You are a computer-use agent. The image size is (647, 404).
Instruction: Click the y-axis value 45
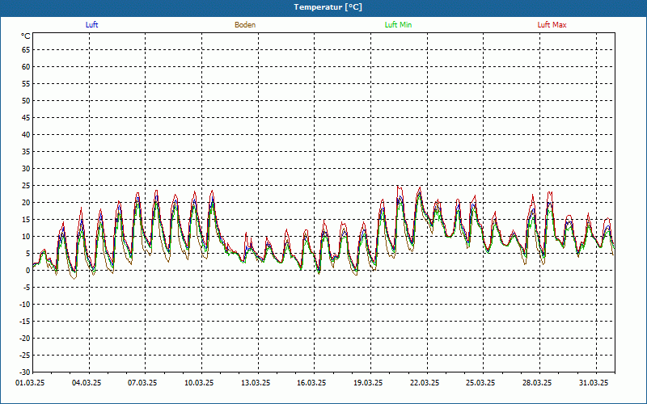point(26,118)
